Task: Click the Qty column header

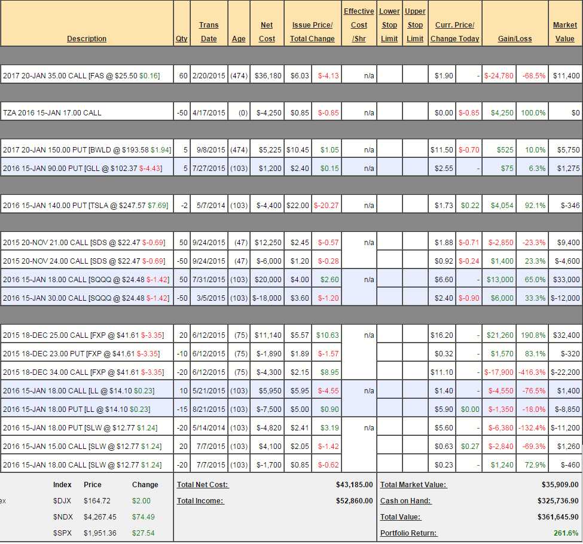Action: (x=182, y=39)
